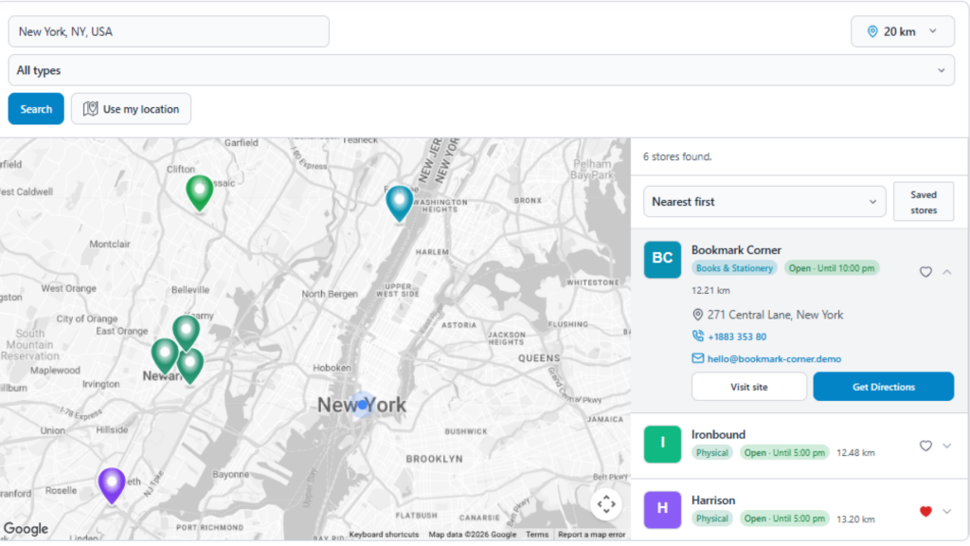This screenshot has height=546, width=970.
Task: Click the blue map pin near Washington Heights
Action: coord(400,203)
